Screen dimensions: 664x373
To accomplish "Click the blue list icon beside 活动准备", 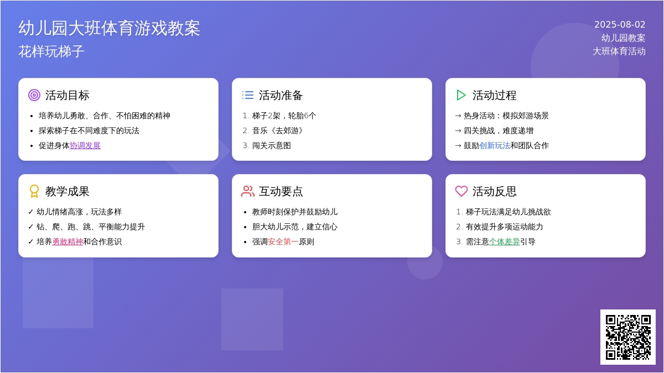I will click(x=248, y=95).
